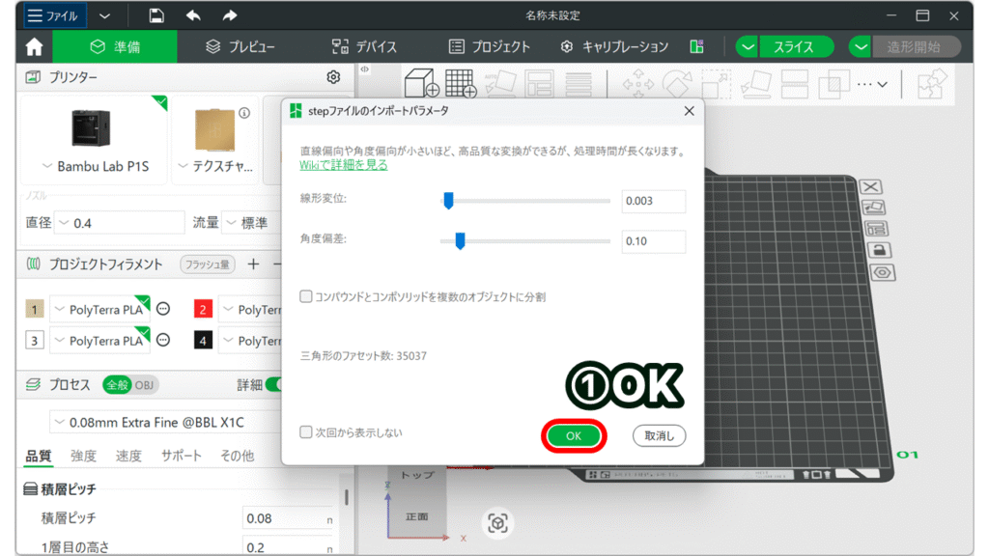Enable split compounds into multiple objects checkbox
This screenshot has height=556, width=989.
[x=306, y=296]
